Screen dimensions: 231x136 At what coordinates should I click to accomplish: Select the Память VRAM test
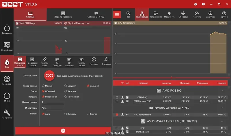click(81, 62)
